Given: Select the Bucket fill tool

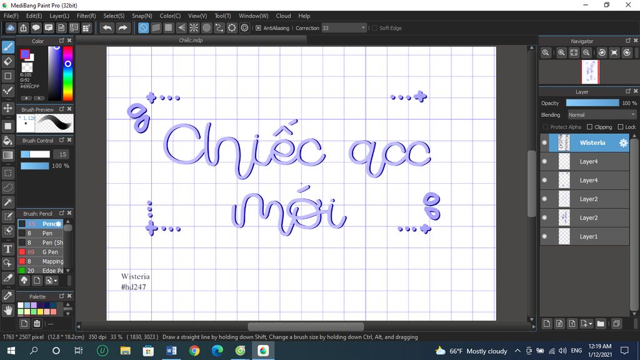Looking at the screenshot, I should click(8, 140).
